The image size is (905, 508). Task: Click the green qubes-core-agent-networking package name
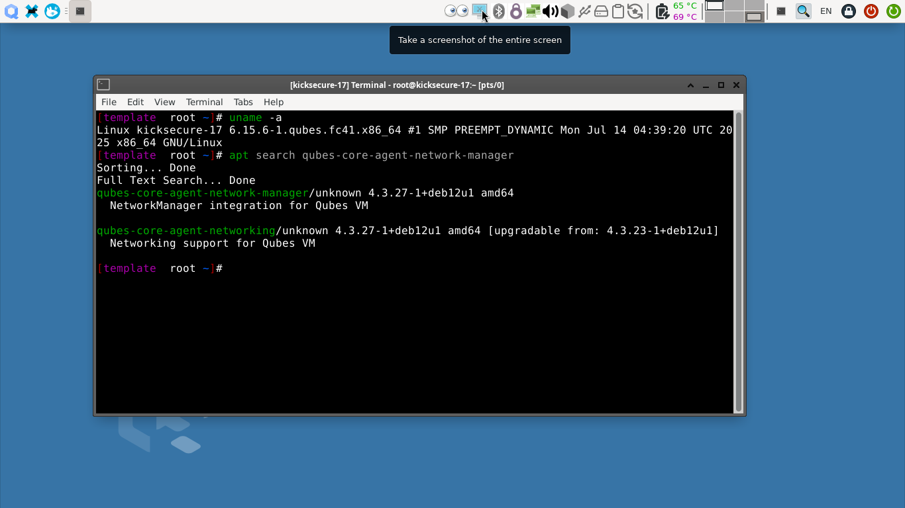[x=186, y=231]
